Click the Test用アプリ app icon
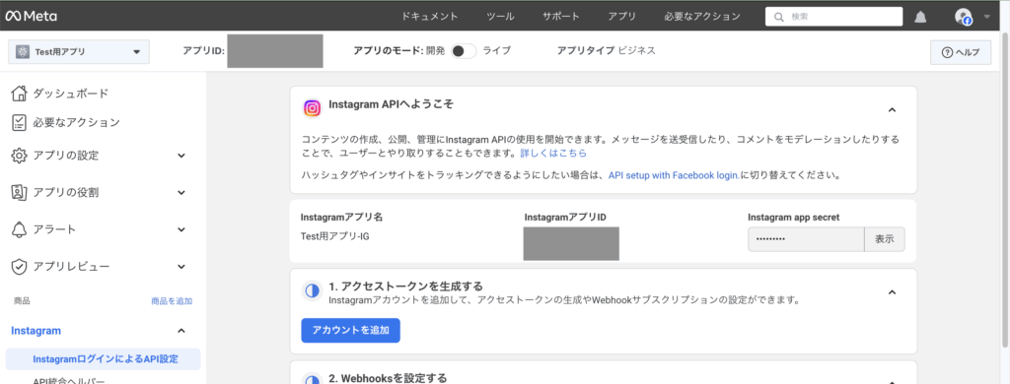The image size is (1010, 384). click(x=23, y=52)
